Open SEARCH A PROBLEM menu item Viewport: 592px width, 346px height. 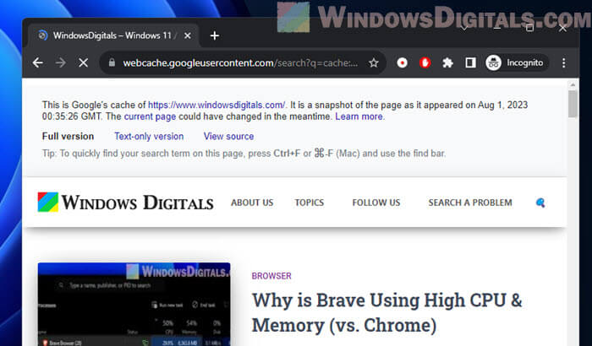coord(470,203)
